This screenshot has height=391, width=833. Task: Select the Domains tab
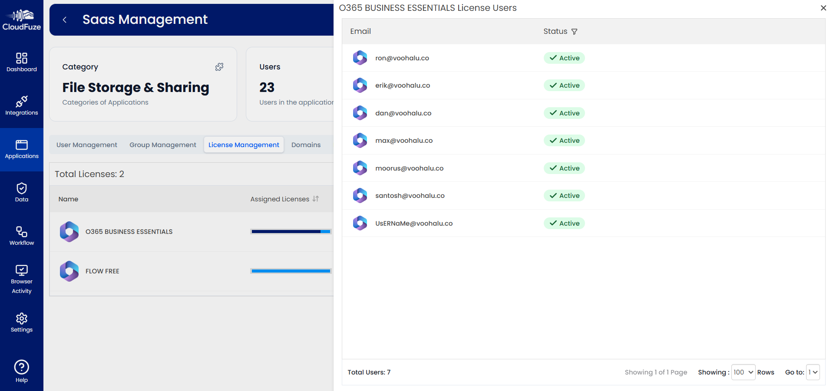tap(306, 145)
